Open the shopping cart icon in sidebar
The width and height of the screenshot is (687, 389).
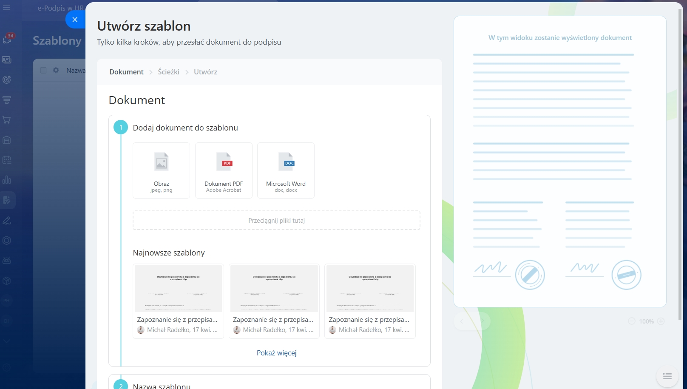tap(7, 120)
